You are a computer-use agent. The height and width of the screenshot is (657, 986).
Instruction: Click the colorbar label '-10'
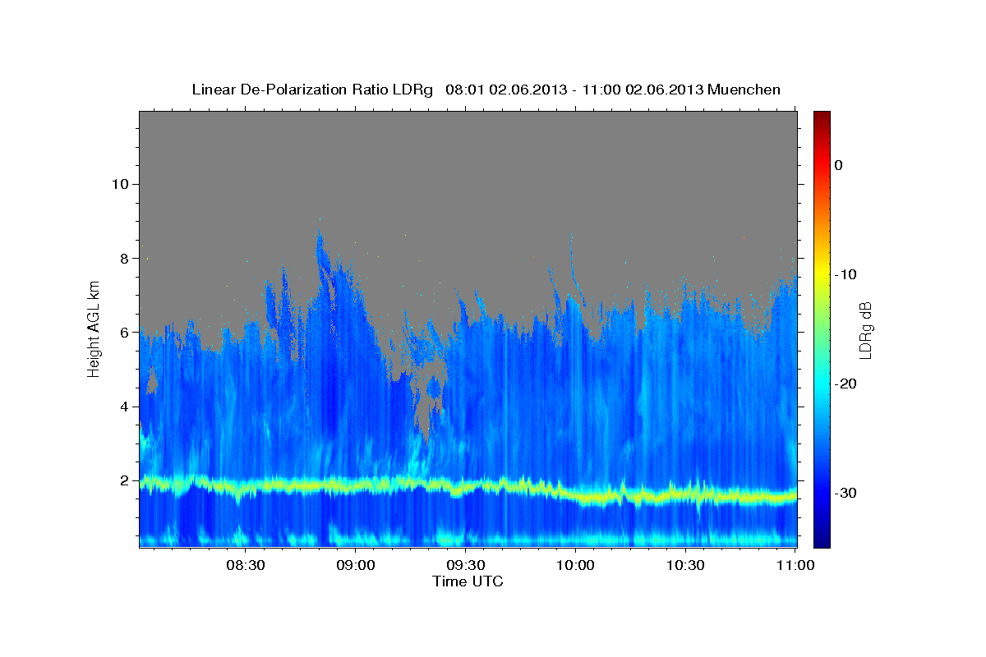click(845, 274)
